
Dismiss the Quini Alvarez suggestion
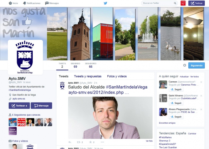(201, 96)
